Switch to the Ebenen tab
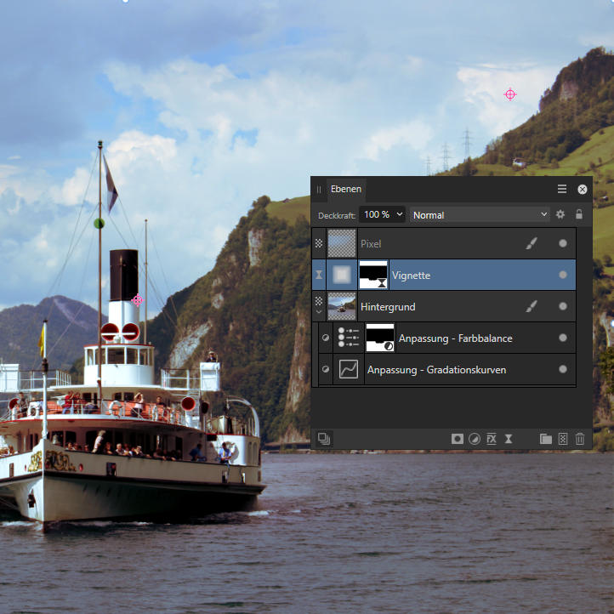Screen dimensions: 614x614 coord(346,189)
